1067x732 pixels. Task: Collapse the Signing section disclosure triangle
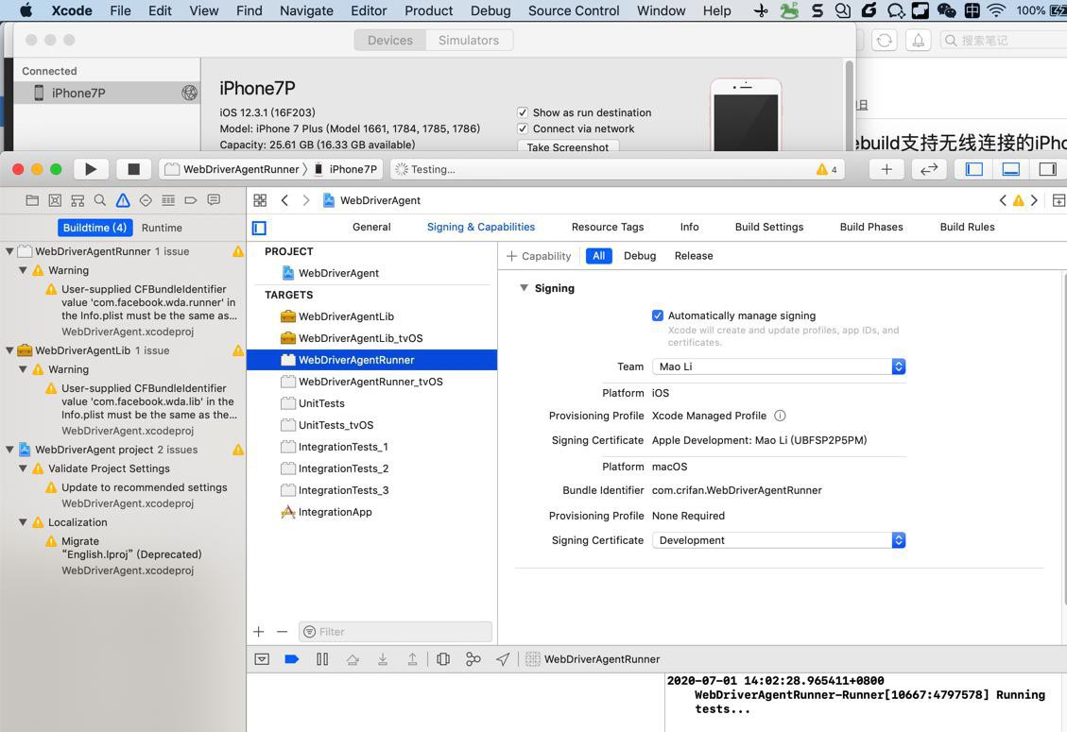point(524,288)
